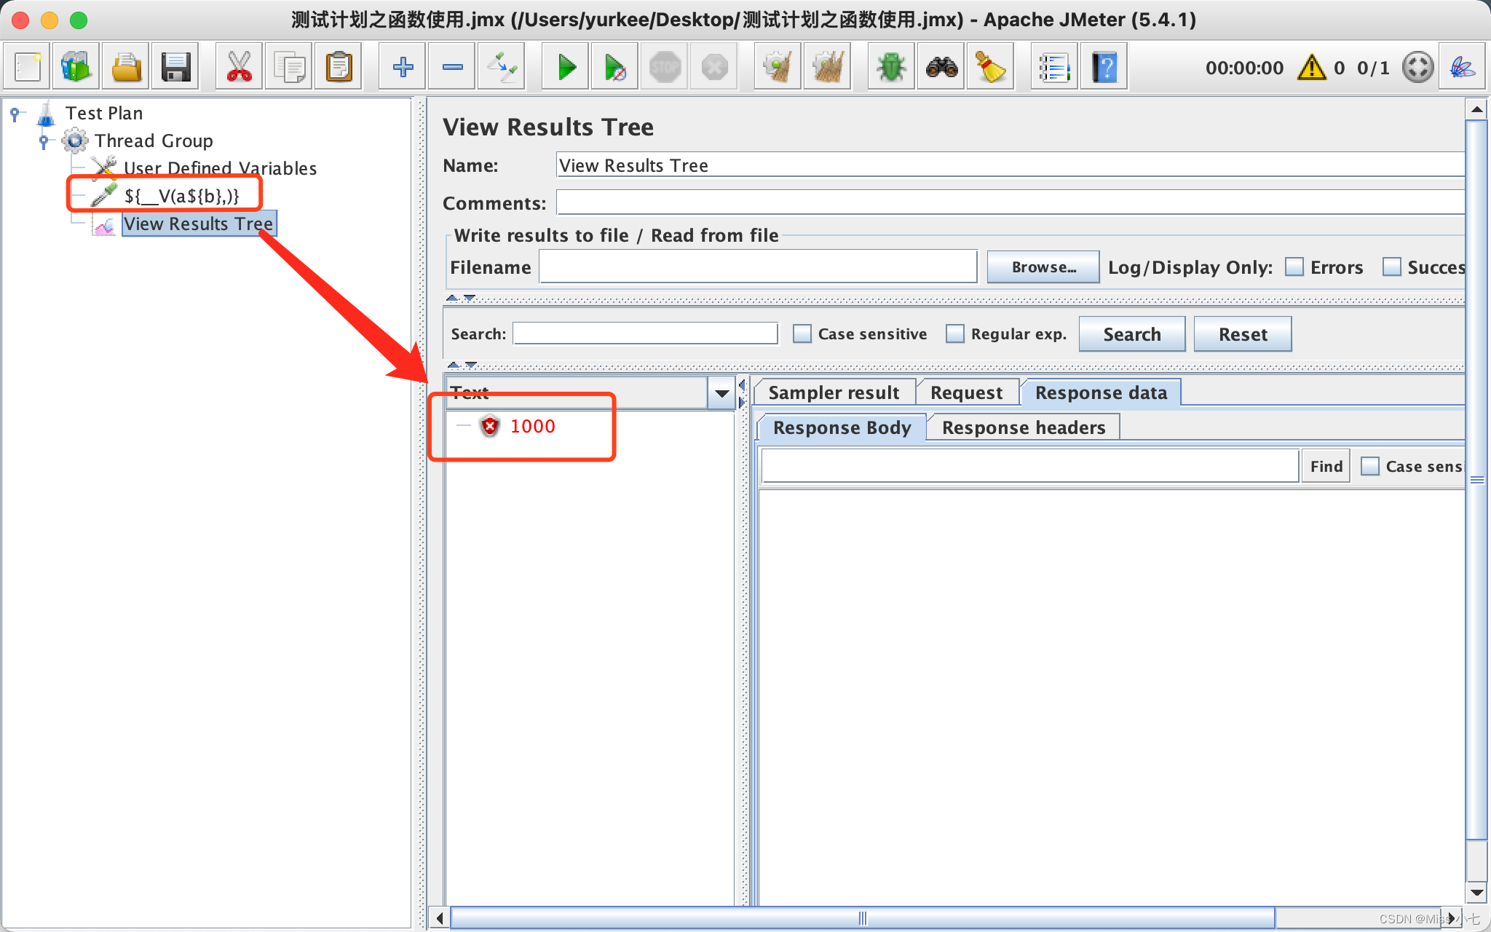Select User Defined Variables tree item
This screenshot has width=1491, height=932.
220,168
